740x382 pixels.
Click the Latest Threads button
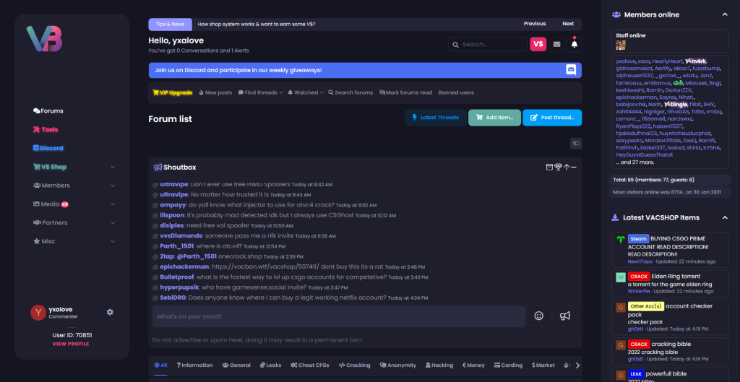436,118
